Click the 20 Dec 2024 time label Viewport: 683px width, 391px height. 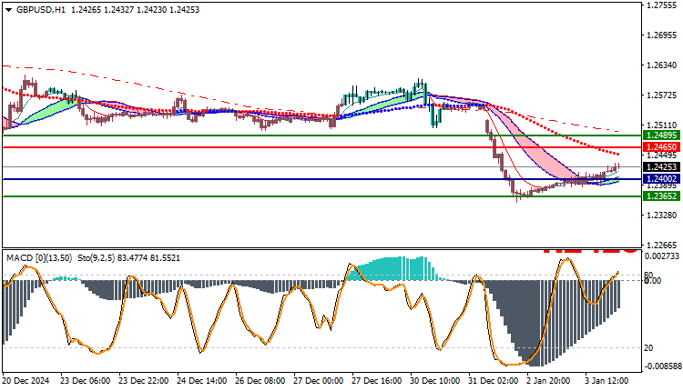(26, 381)
